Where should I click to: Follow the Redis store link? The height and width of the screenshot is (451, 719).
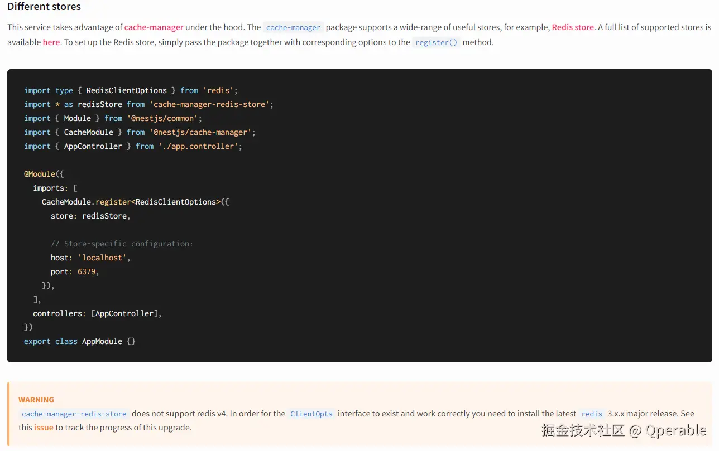pos(573,27)
